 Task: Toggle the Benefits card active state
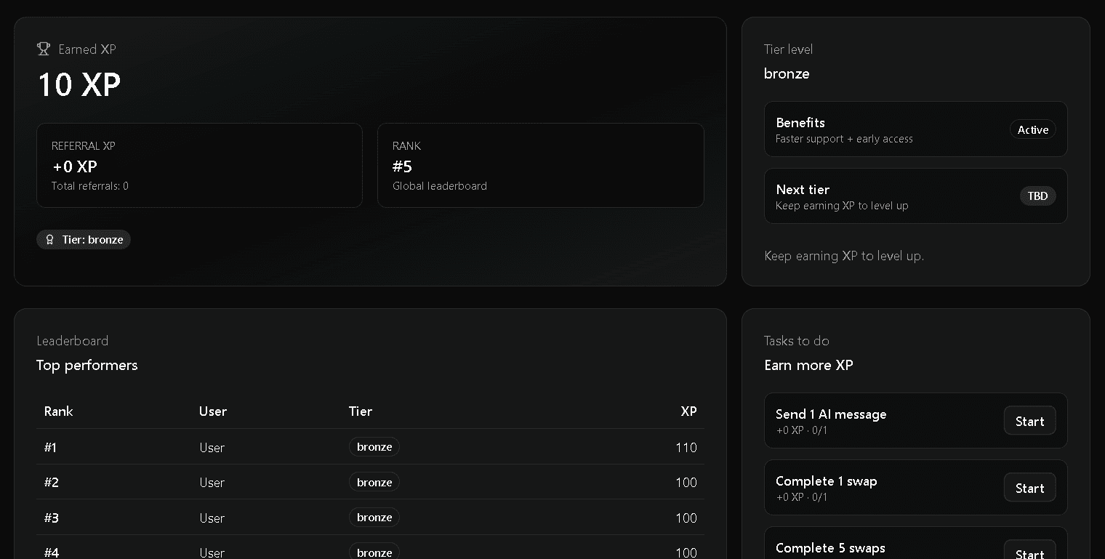(915, 129)
